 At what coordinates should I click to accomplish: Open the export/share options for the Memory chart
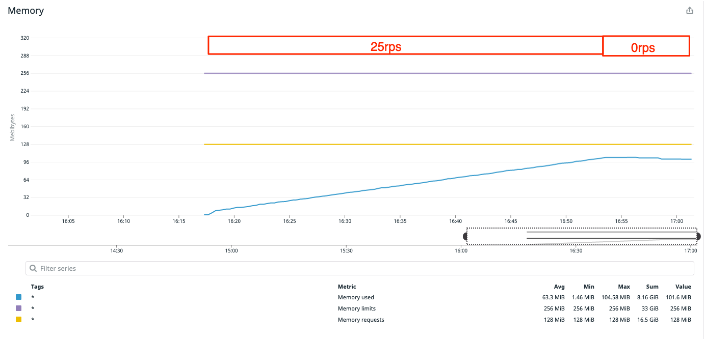pos(690,10)
